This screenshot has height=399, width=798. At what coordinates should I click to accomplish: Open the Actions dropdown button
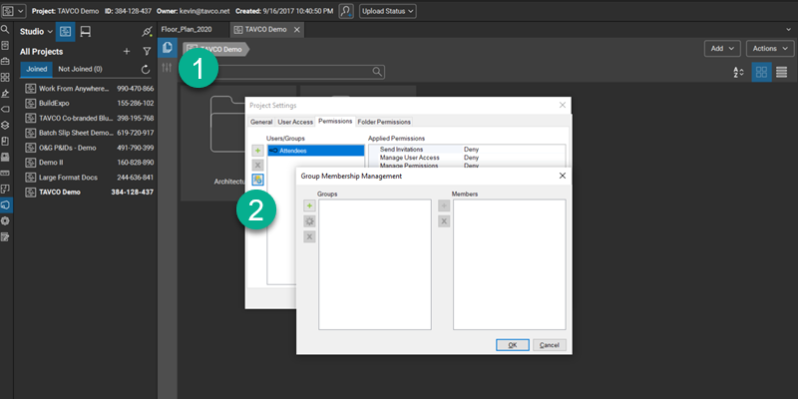click(770, 48)
